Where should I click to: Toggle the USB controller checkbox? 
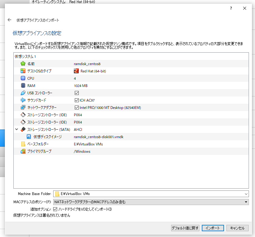tap(77, 93)
